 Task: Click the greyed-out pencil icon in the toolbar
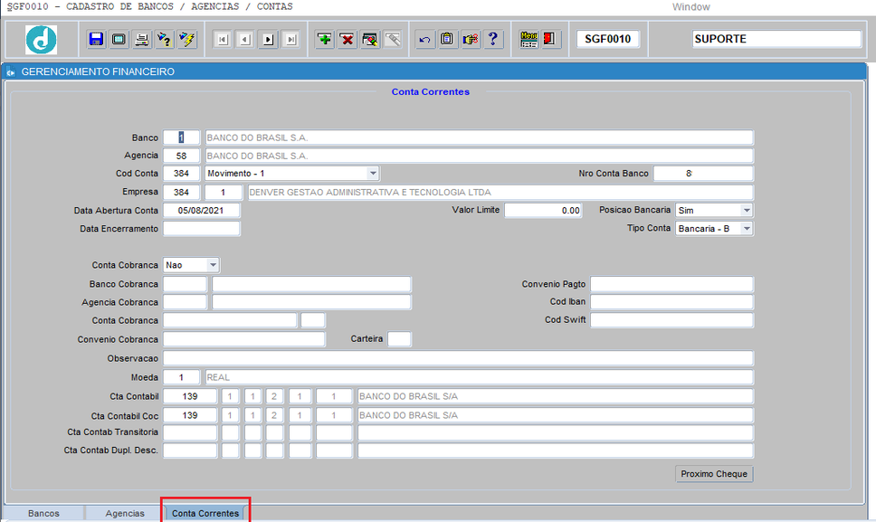pos(393,39)
